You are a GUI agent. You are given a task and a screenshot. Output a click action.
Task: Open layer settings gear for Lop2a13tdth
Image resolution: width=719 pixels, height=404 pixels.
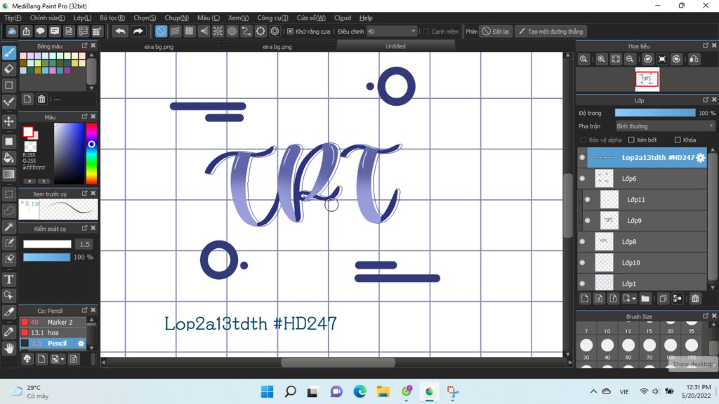tap(700, 158)
